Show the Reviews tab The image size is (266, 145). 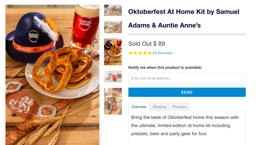tap(179, 107)
